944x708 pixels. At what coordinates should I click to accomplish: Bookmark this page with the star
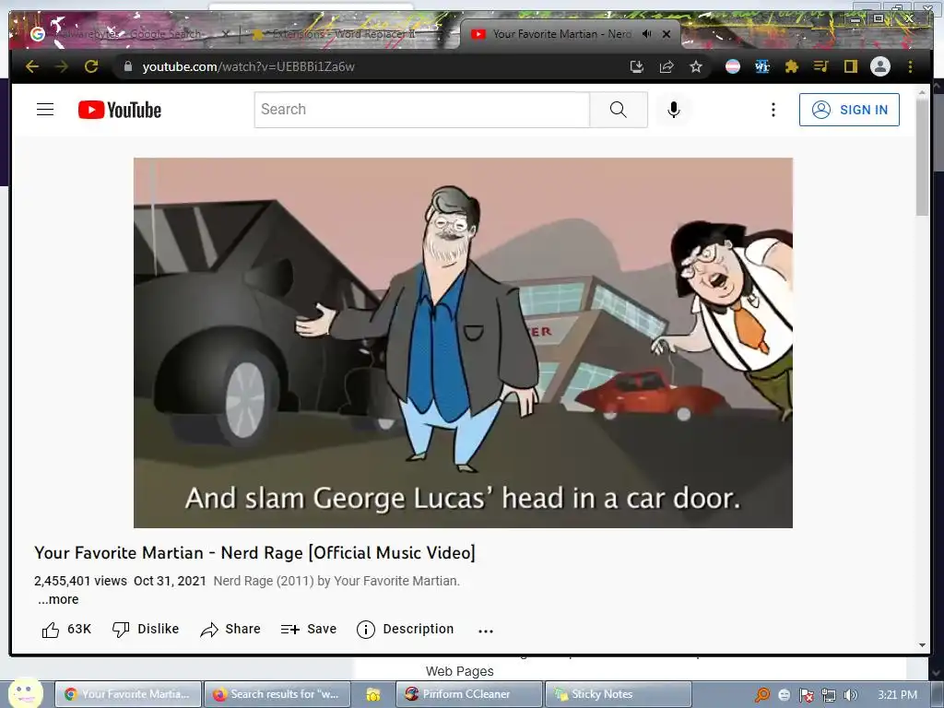click(696, 66)
